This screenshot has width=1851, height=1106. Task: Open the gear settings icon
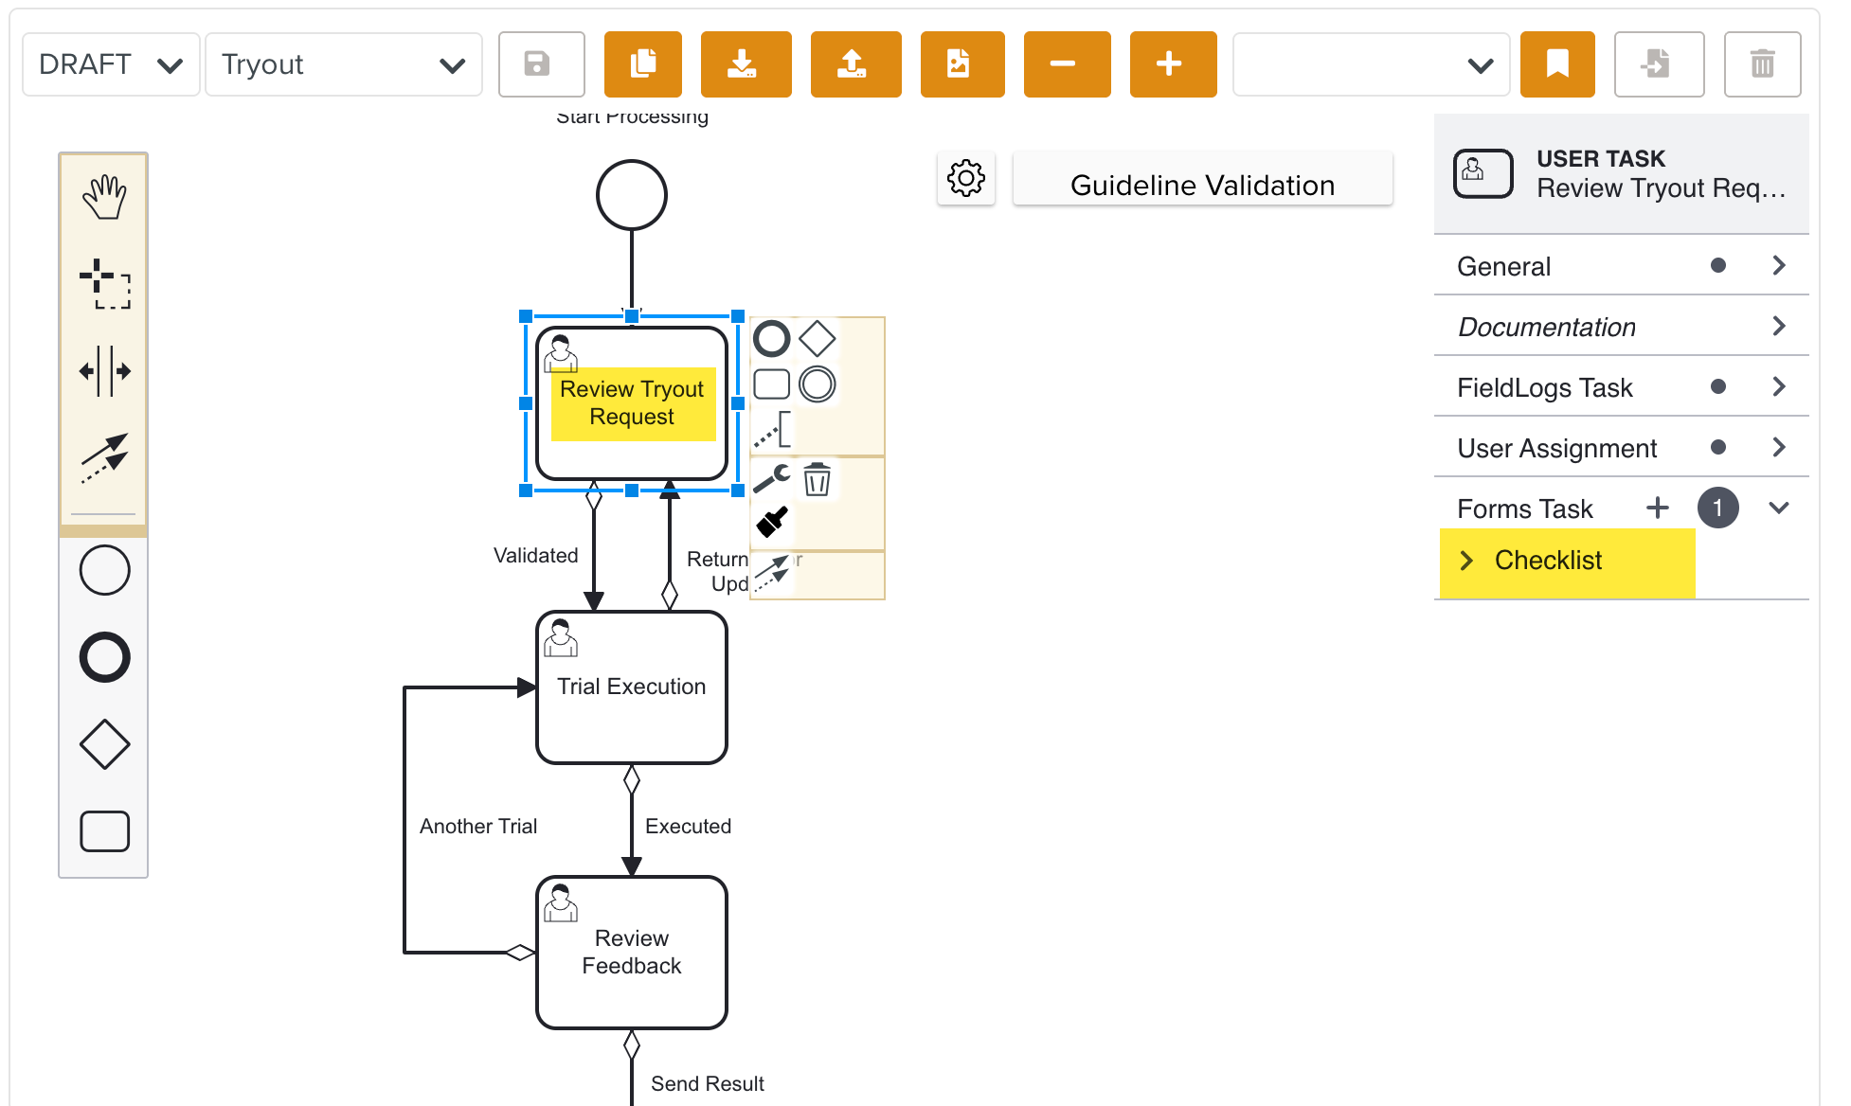click(965, 178)
